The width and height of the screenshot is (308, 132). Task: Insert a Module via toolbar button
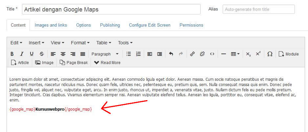(289, 54)
